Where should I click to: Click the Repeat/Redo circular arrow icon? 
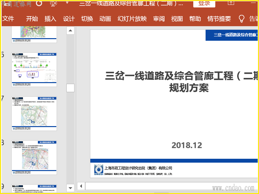(39, 4)
